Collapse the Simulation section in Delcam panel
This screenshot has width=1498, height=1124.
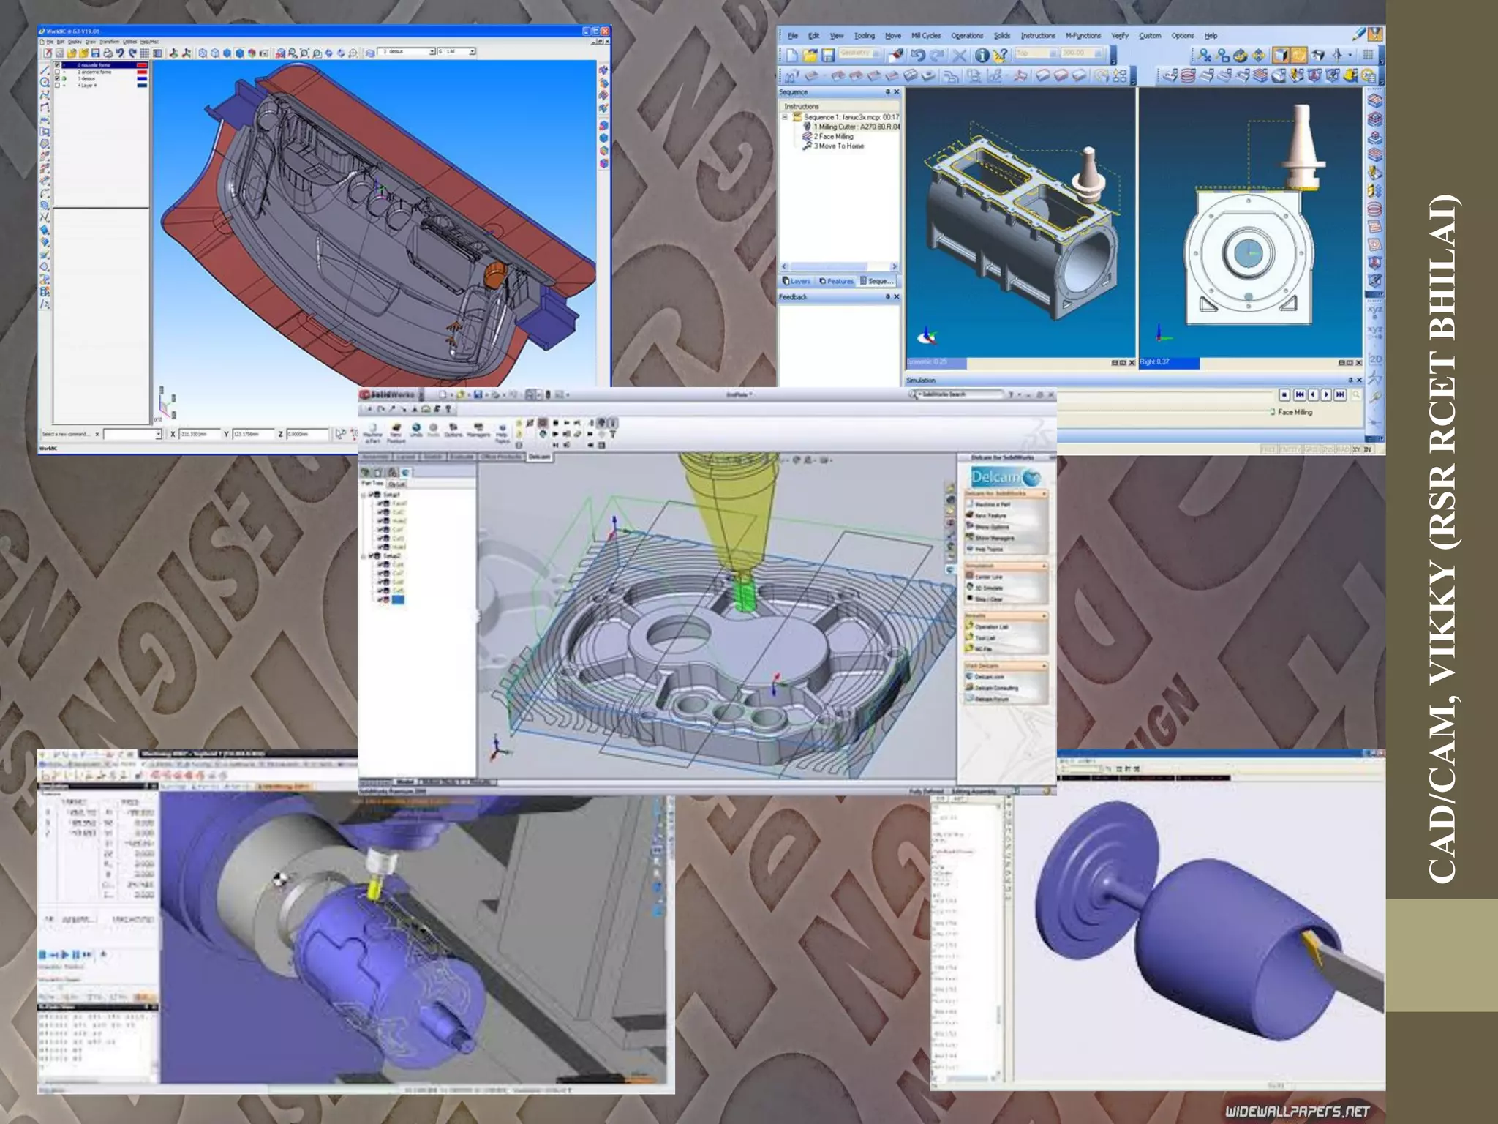coord(1044,566)
